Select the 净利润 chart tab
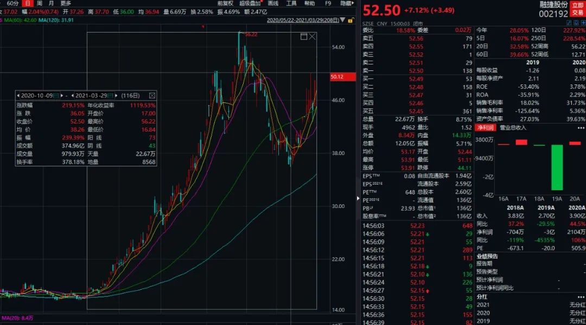Screen dimensions: 586x325 [x=485, y=128]
